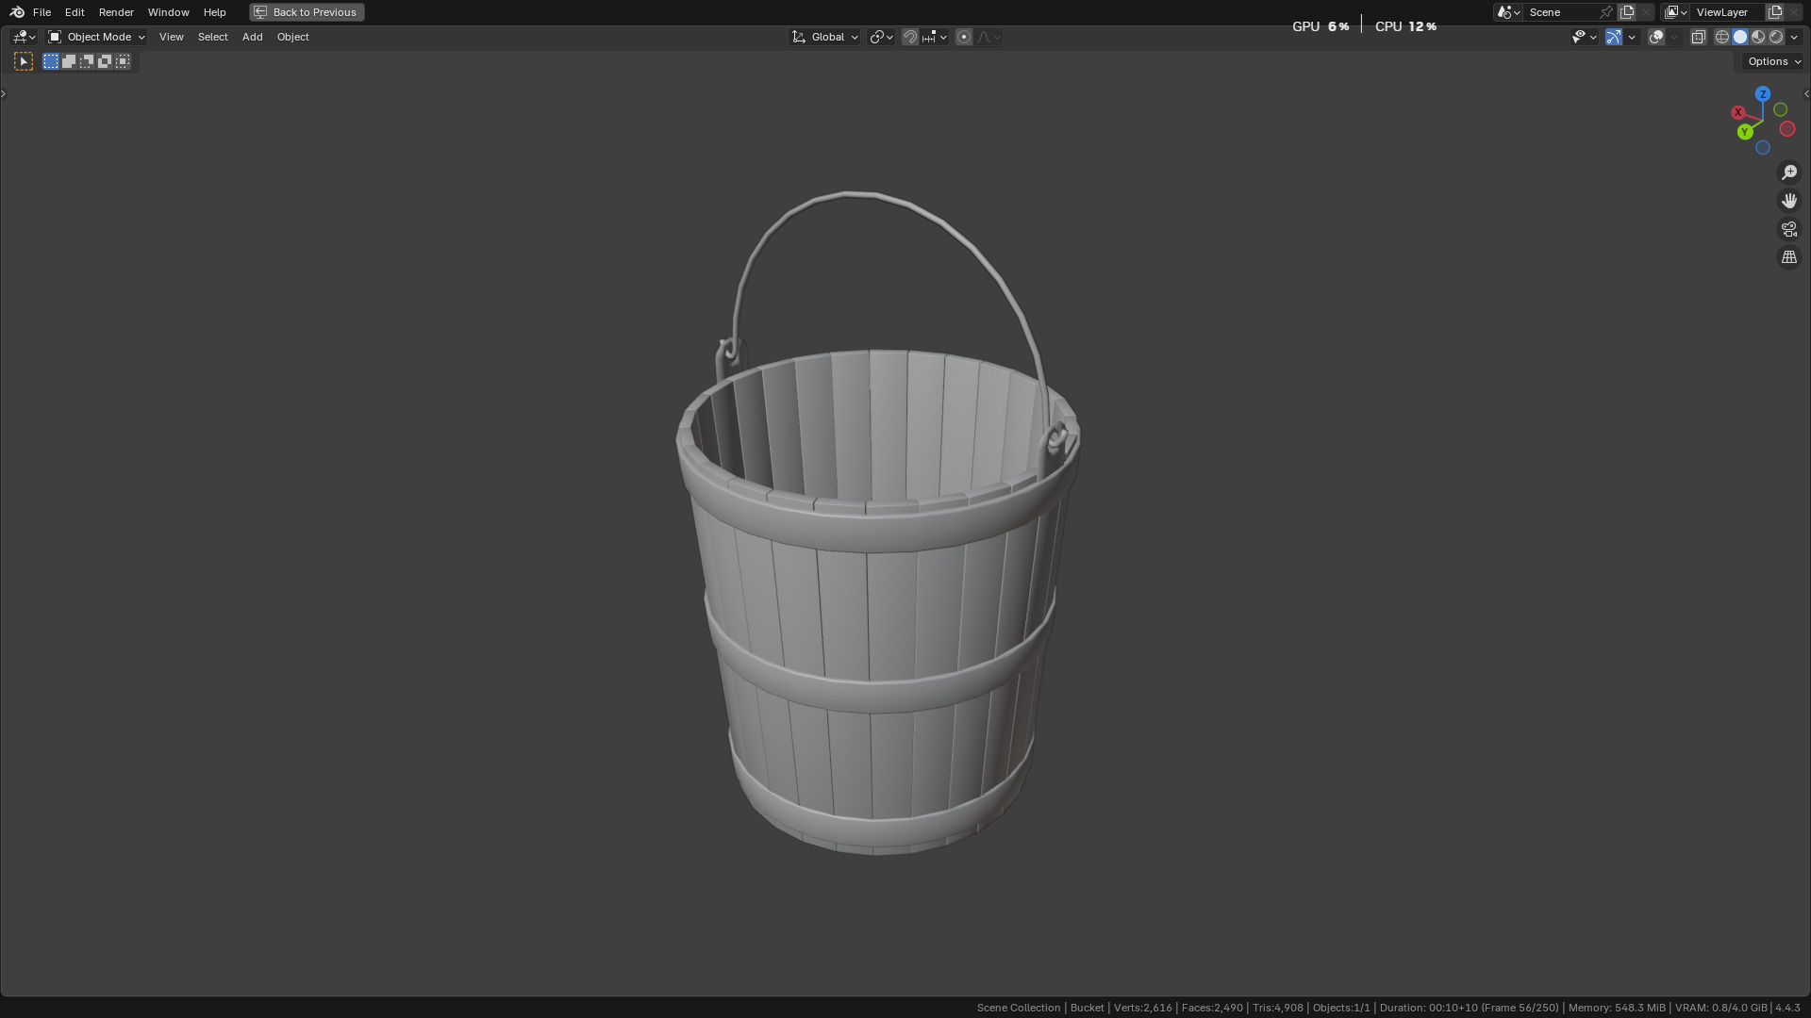The height and width of the screenshot is (1018, 1811).
Task: Expand the toolbar with the left edge arrow
Action: click(4, 93)
